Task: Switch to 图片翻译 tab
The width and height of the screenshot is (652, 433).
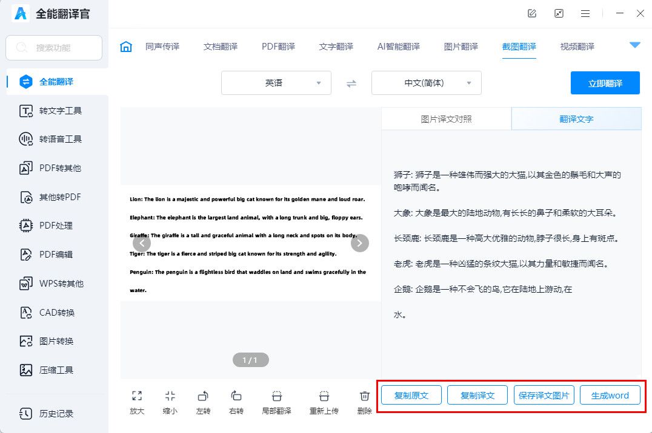Action: pyautogui.click(x=461, y=47)
